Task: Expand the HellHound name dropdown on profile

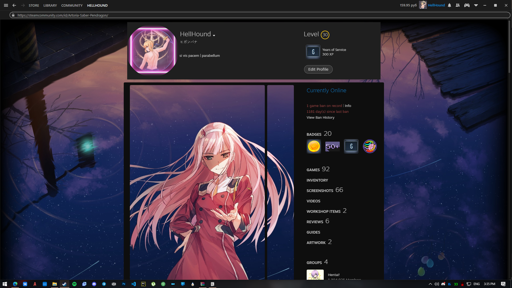Action: (x=214, y=35)
